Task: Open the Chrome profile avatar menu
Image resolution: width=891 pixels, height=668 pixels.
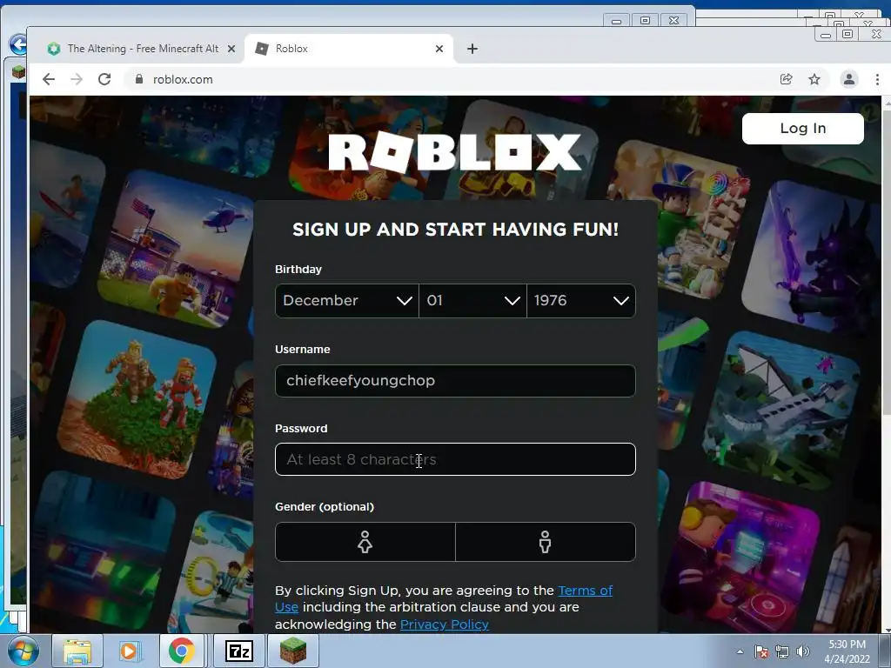Action: click(849, 79)
